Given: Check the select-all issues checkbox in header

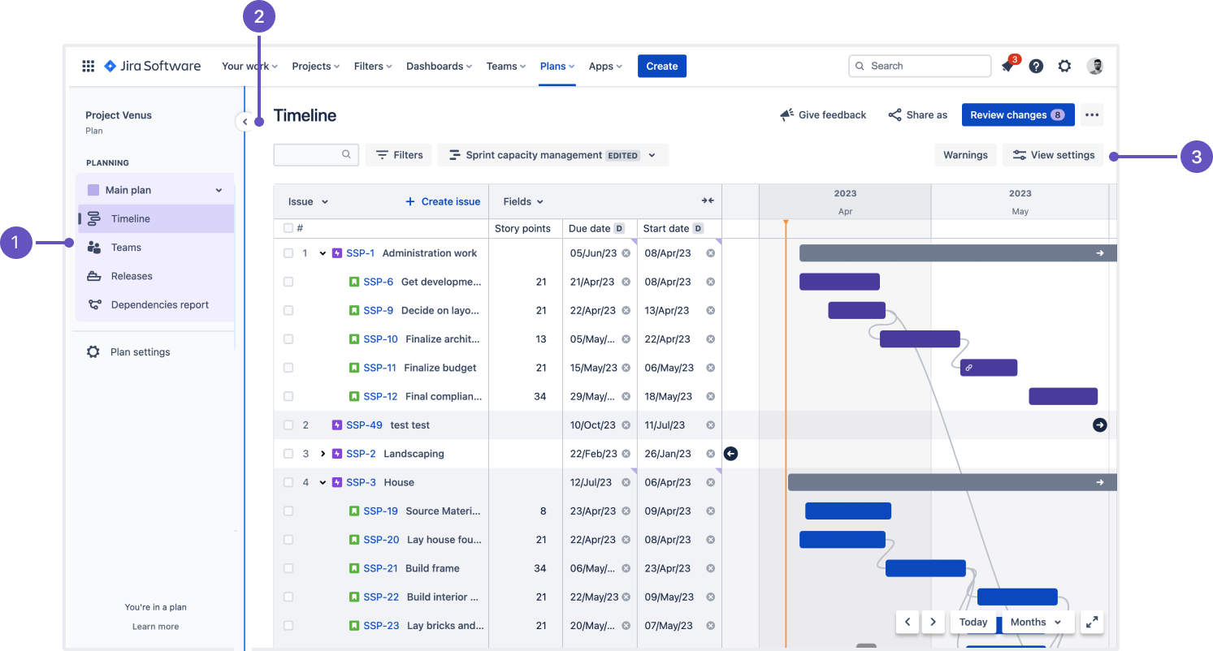Looking at the screenshot, I should pos(288,228).
